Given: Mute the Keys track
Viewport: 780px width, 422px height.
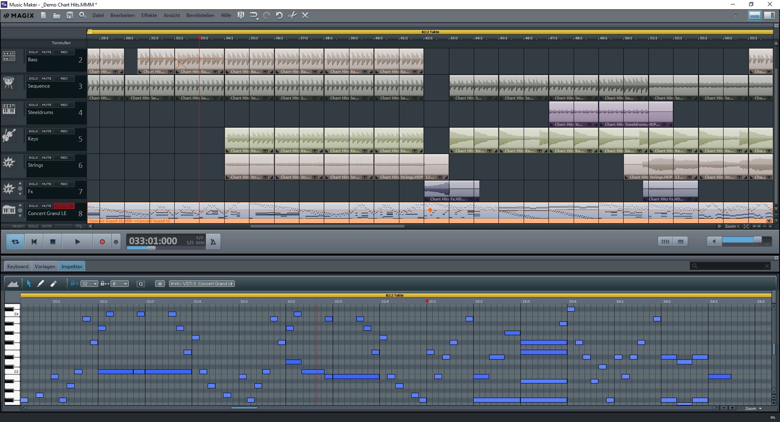Looking at the screenshot, I should coord(47,131).
